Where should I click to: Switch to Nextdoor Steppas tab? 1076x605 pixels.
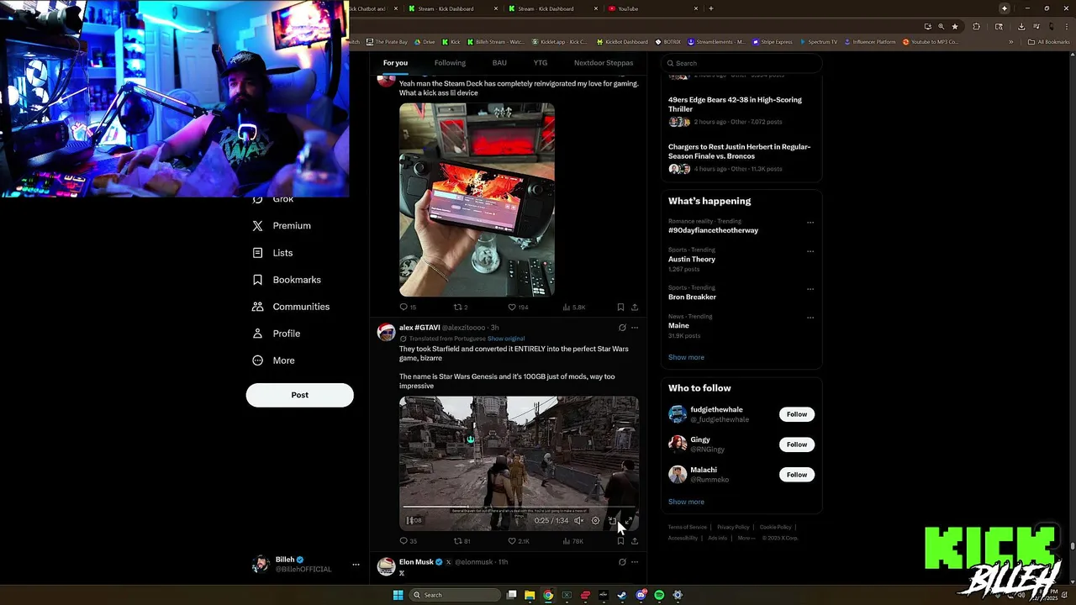[x=604, y=63]
